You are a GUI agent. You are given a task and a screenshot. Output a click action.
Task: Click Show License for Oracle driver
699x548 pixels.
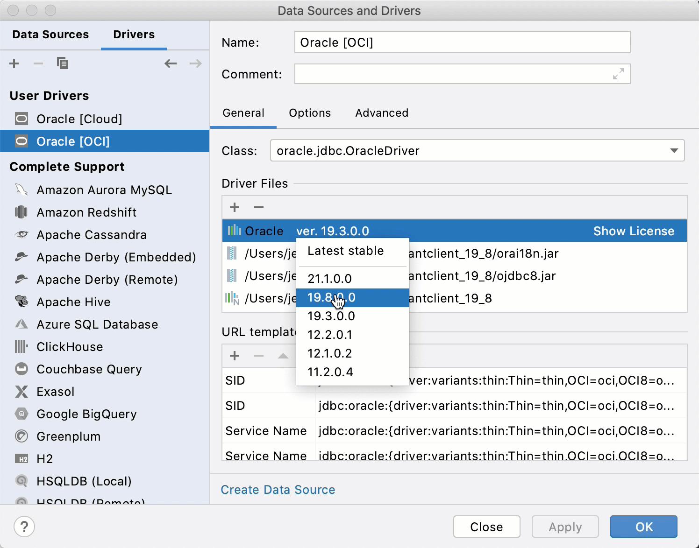tap(634, 231)
